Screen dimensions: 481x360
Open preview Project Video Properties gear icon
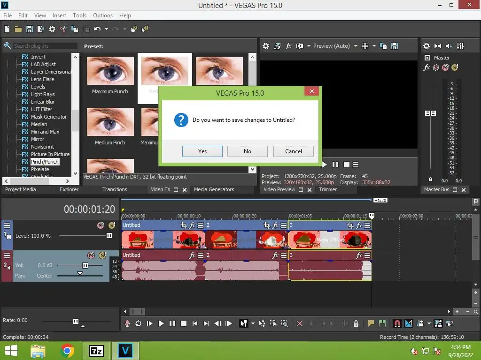click(266, 46)
